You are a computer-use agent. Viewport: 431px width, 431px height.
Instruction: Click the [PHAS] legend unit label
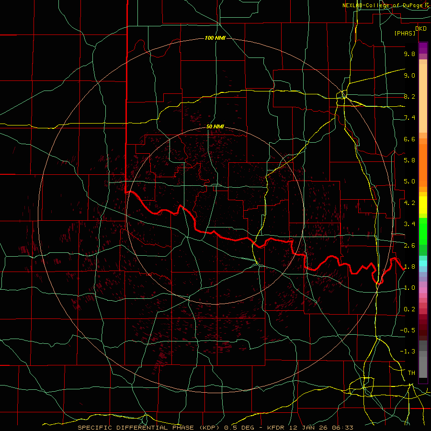click(x=405, y=34)
